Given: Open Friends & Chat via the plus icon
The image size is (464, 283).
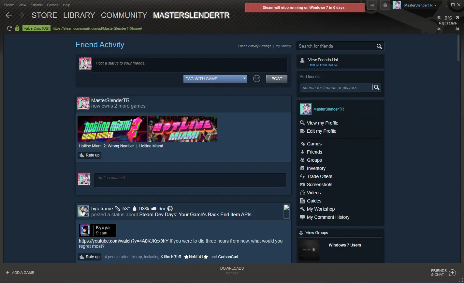Looking at the screenshot, I should coord(452,273).
